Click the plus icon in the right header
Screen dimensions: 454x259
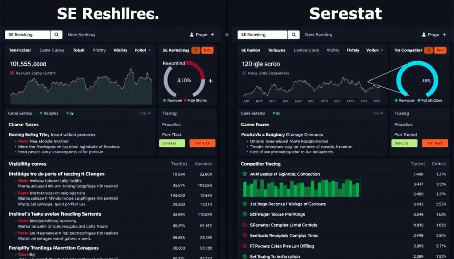444,35
